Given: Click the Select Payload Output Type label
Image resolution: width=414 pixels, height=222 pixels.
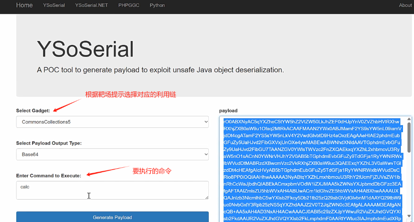Looking at the screenshot, I should pyautogui.click(x=49, y=143).
